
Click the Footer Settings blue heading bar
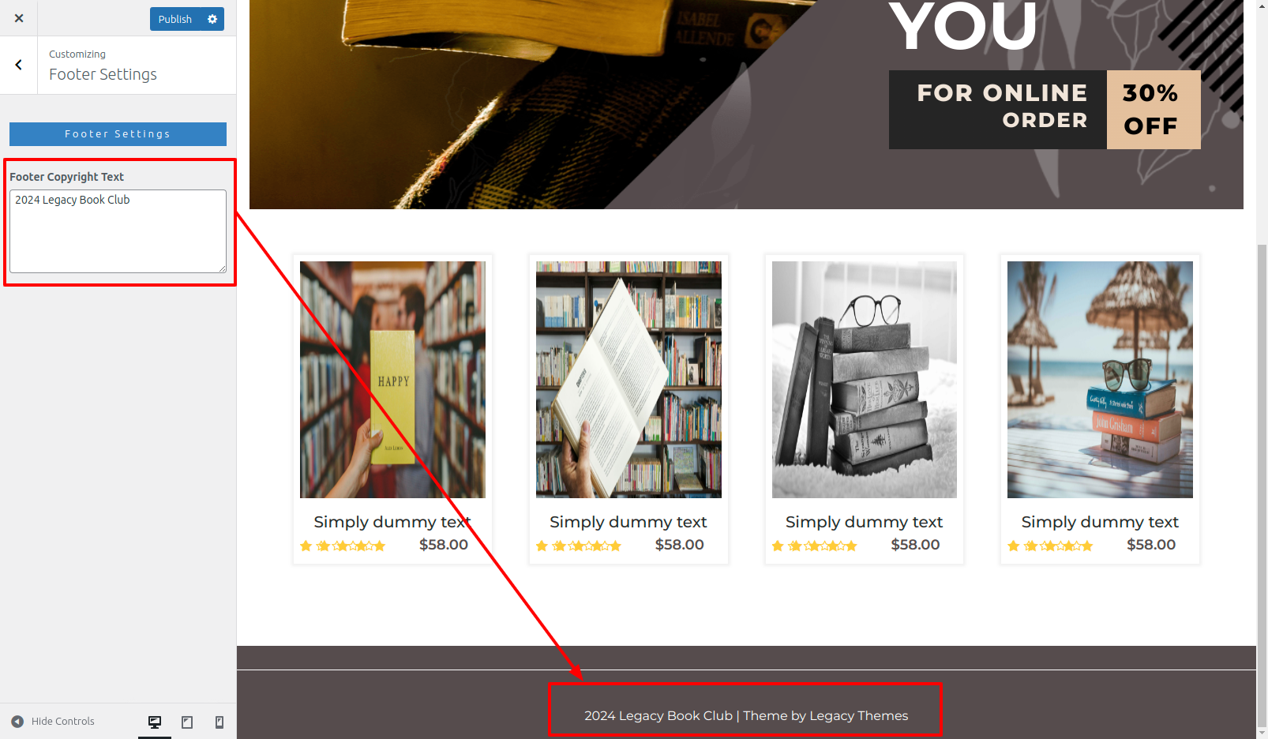coord(118,134)
